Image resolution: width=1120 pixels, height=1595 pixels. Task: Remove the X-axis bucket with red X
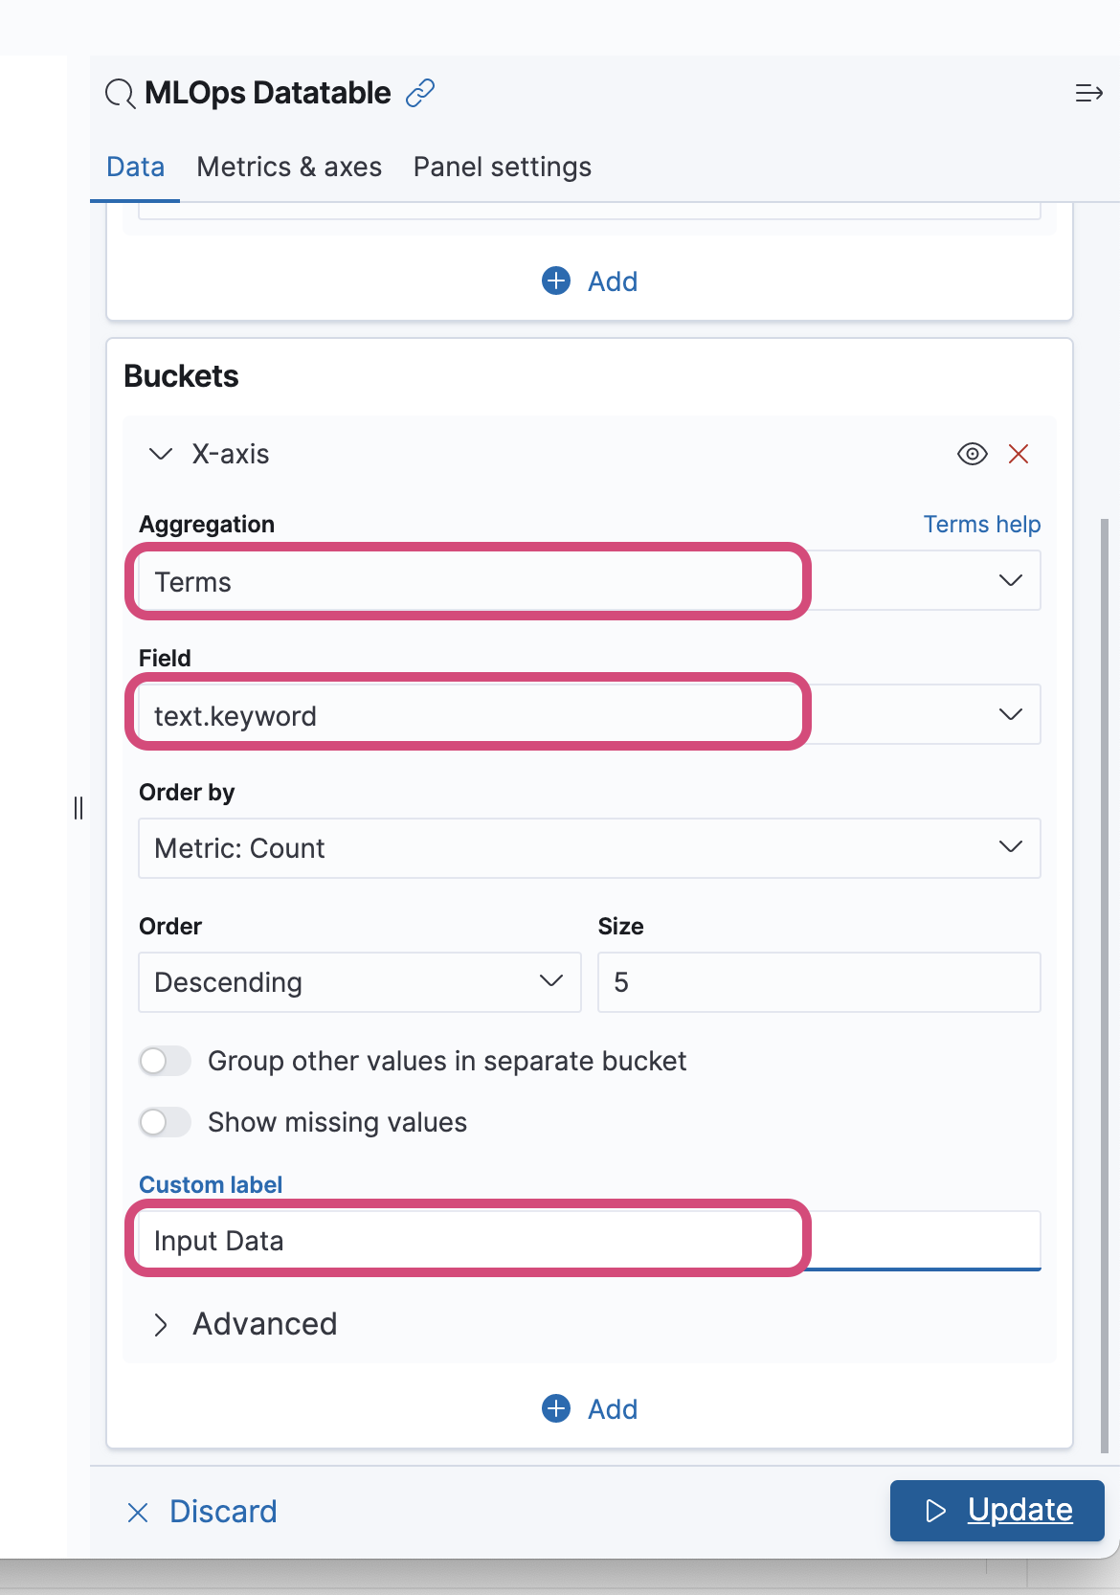(1019, 454)
